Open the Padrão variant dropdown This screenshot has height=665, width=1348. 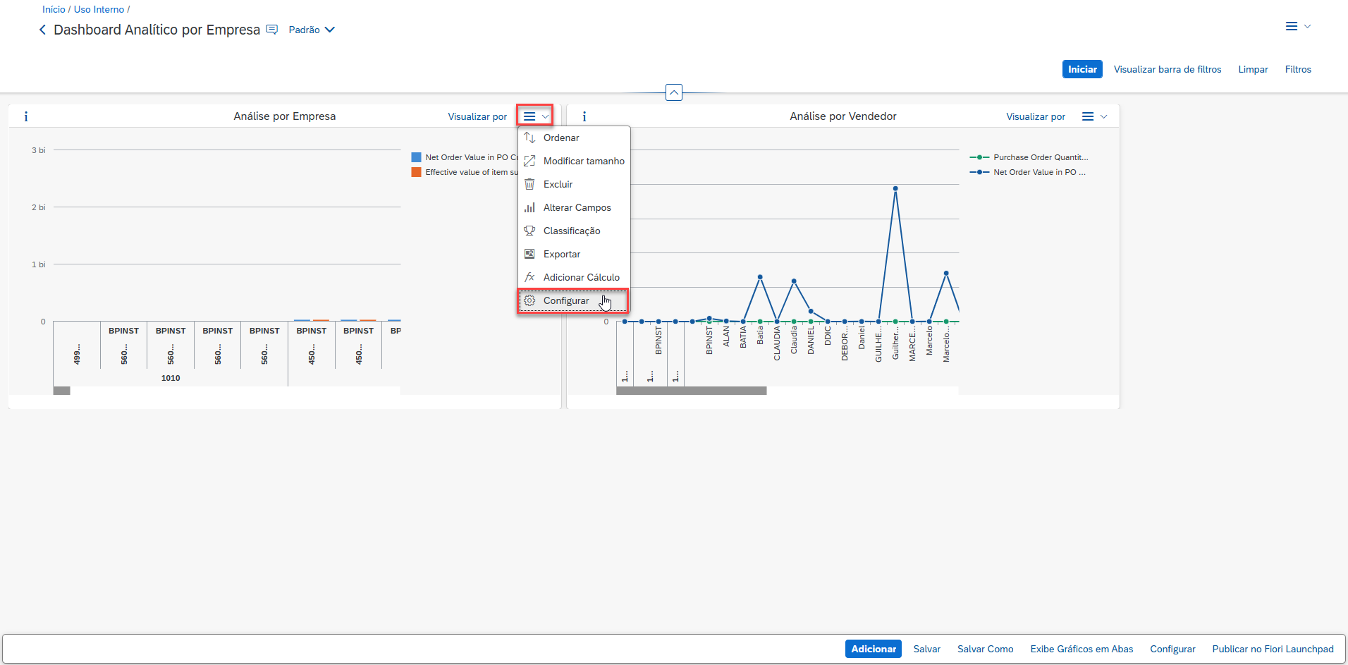click(312, 30)
